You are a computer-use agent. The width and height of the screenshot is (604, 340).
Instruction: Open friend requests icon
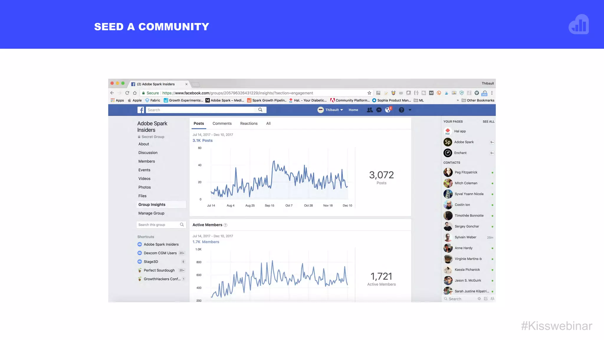click(370, 110)
